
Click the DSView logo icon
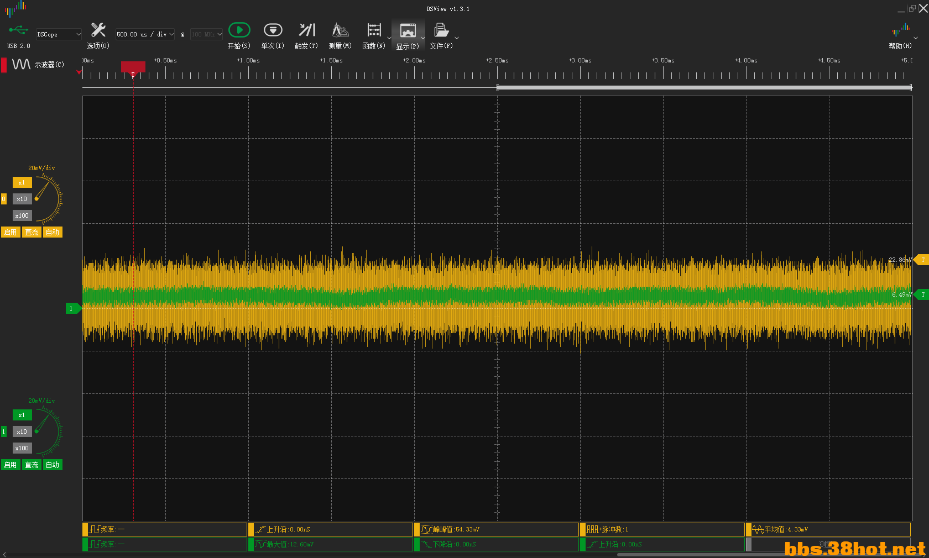tap(16, 8)
